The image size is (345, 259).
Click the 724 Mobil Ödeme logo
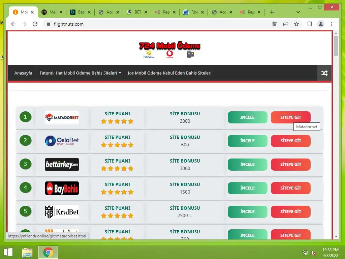tap(170, 49)
